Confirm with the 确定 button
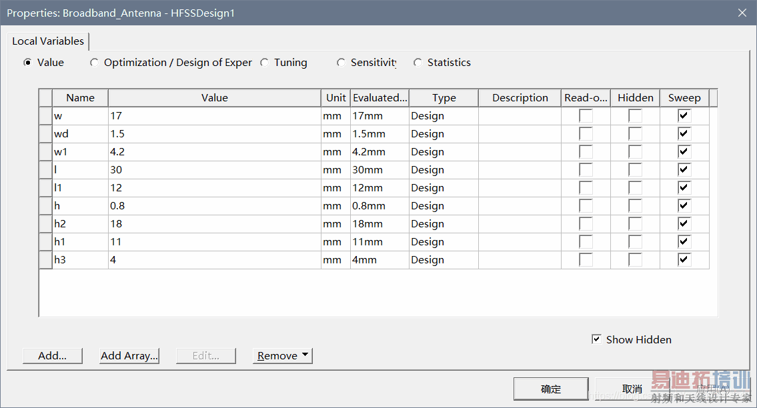757x408 pixels. 551,389
